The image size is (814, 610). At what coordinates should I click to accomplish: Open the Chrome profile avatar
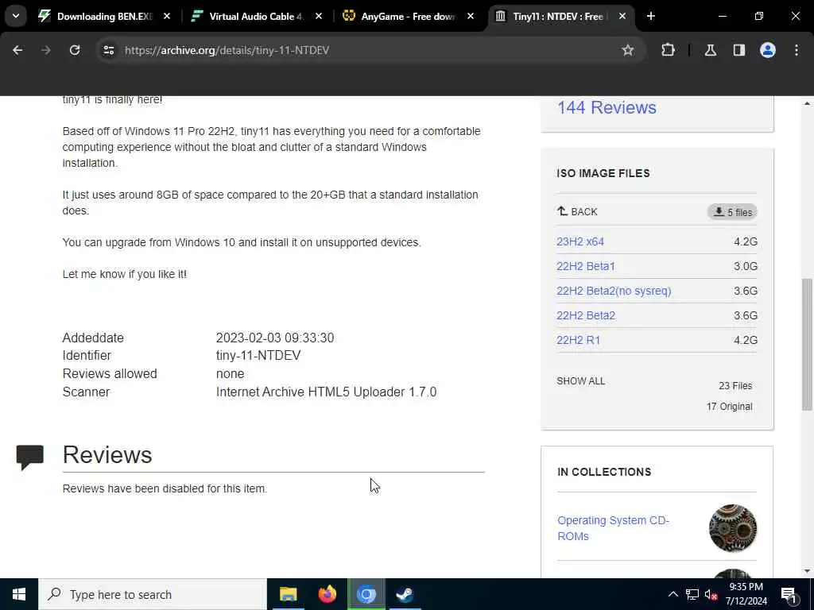click(768, 50)
